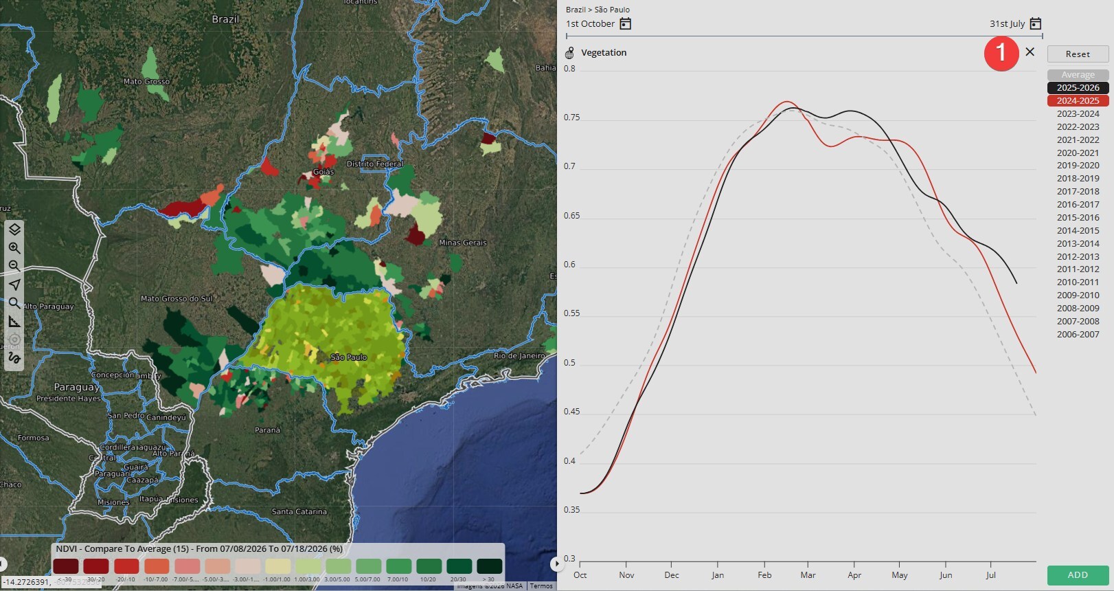1114x591 pixels.
Task: Click the Reset button
Action: click(x=1078, y=54)
